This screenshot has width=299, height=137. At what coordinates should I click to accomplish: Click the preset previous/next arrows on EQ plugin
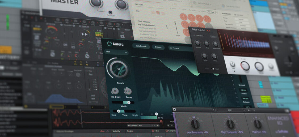214,110
